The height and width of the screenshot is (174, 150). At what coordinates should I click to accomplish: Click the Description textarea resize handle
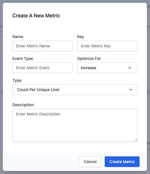(136, 140)
